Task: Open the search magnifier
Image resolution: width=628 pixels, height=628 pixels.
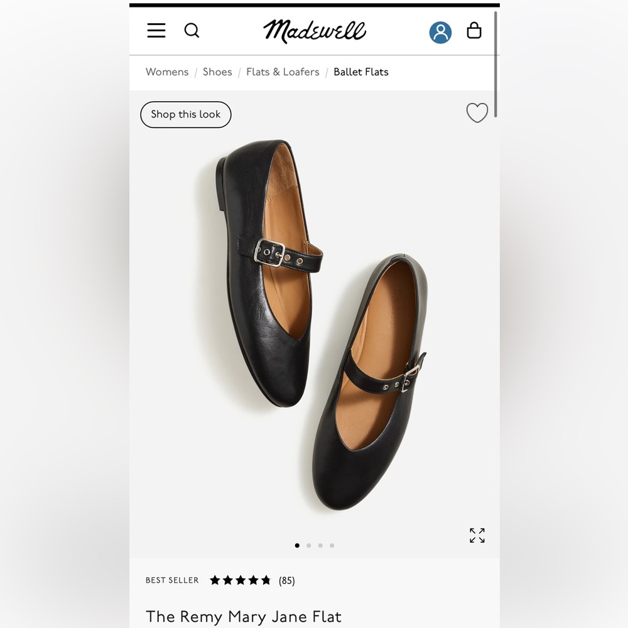Action: pyautogui.click(x=192, y=31)
